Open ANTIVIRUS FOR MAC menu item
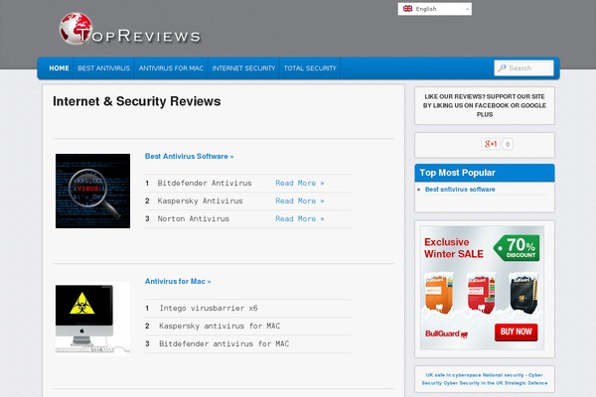Image resolution: width=596 pixels, height=397 pixels. point(171,68)
